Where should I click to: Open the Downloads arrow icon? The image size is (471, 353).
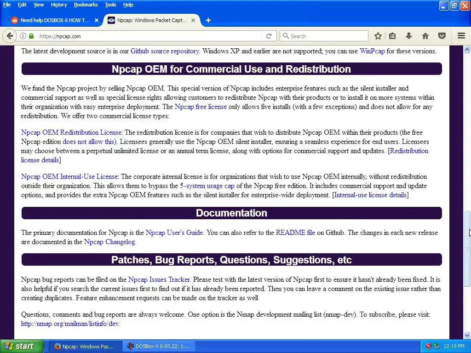(408, 36)
